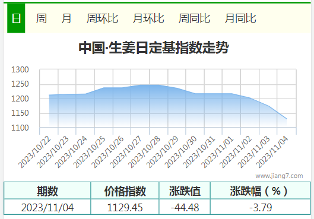Screen dimensions: 314x219
Task: Open the 月同比 tab
Action: [x=240, y=18]
